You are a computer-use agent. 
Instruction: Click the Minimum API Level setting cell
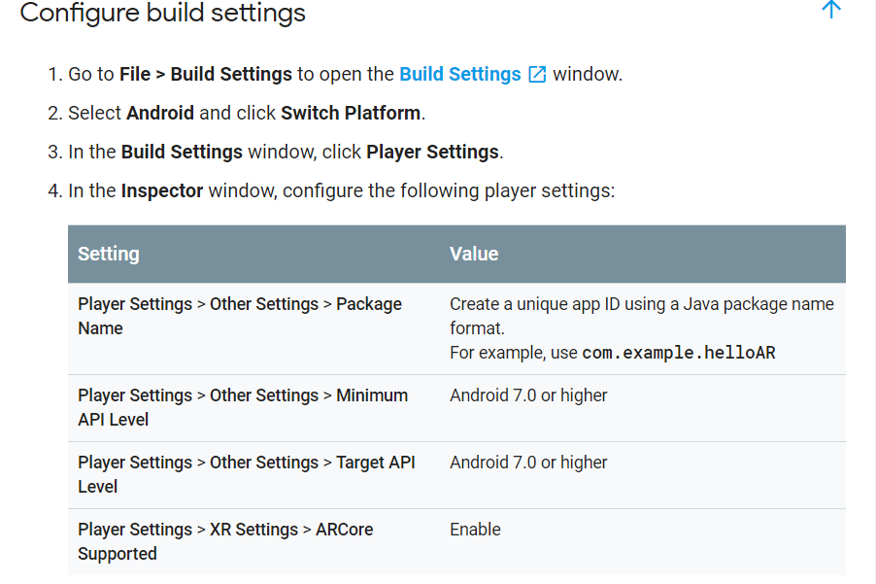(254, 408)
